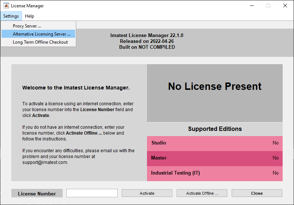This screenshot has width=294, height=205.
Task: Click the Industrial Testing (IT) row
Action: [215, 173]
